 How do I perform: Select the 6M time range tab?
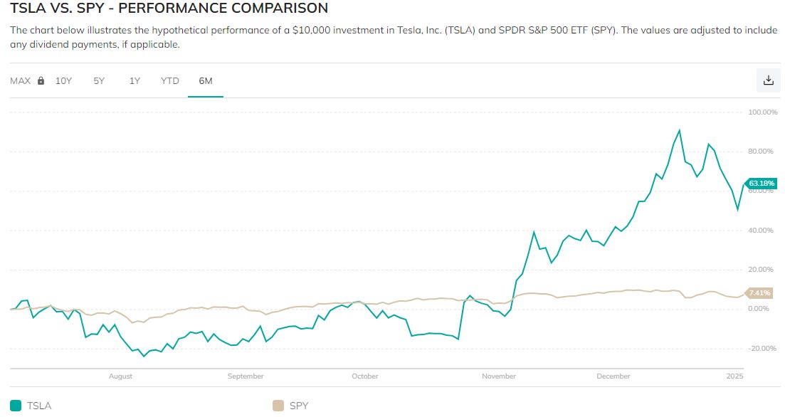click(205, 80)
